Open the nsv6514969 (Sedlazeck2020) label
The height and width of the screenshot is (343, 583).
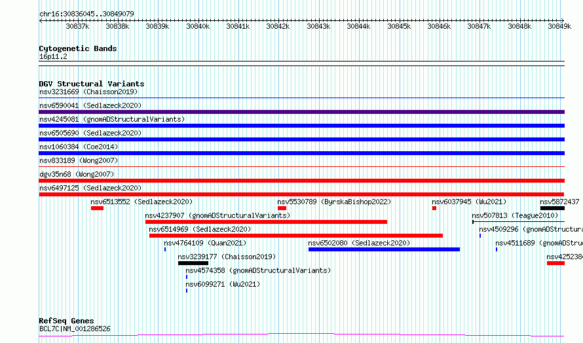200,229
